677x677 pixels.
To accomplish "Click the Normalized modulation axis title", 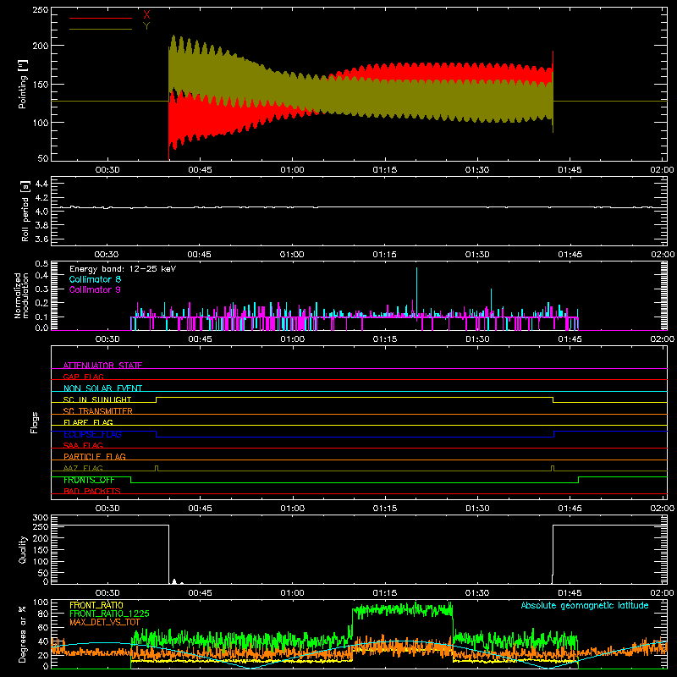I will click(x=22, y=295).
